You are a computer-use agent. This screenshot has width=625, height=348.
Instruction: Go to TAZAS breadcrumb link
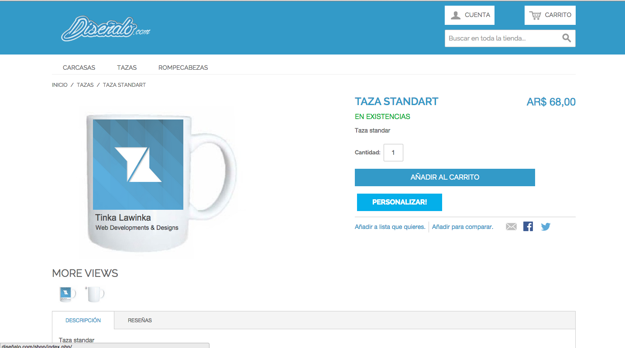coord(85,85)
